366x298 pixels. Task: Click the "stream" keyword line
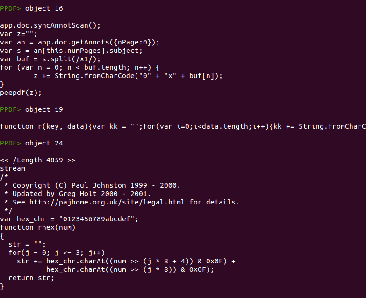pyautogui.click(x=13, y=168)
